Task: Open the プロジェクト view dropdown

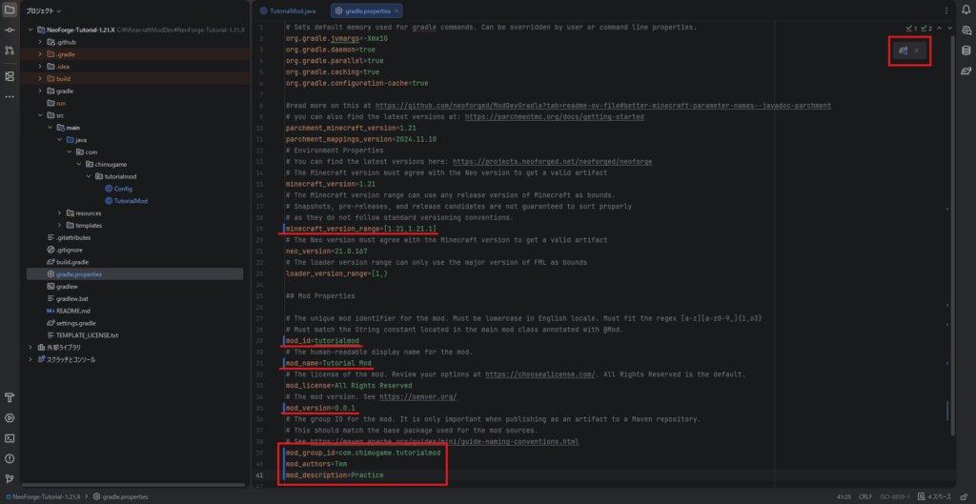Action: pos(42,10)
